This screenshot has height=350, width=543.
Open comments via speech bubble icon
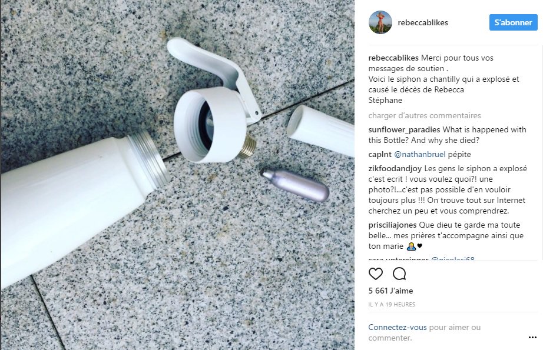pos(399,274)
